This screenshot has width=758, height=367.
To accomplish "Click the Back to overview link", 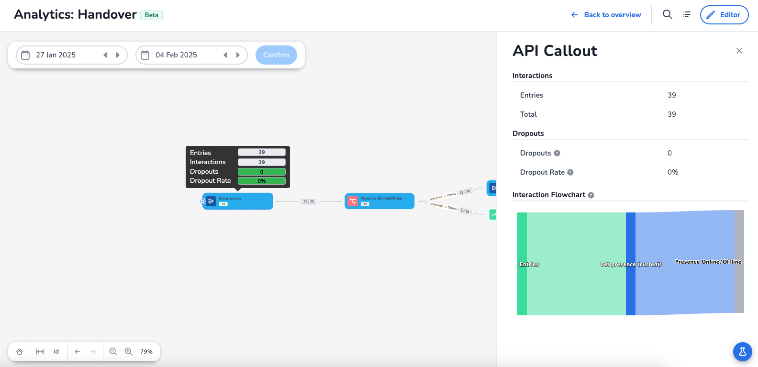I will point(606,15).
